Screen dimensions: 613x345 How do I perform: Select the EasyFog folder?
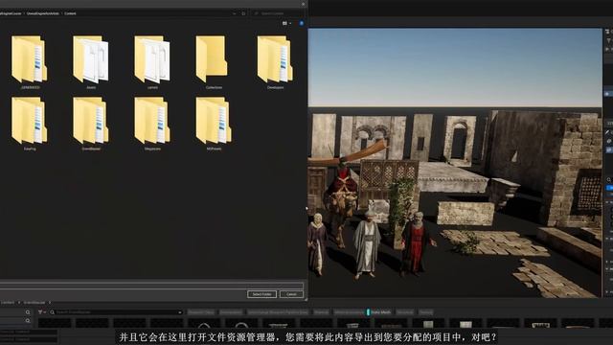click(30, 124)
